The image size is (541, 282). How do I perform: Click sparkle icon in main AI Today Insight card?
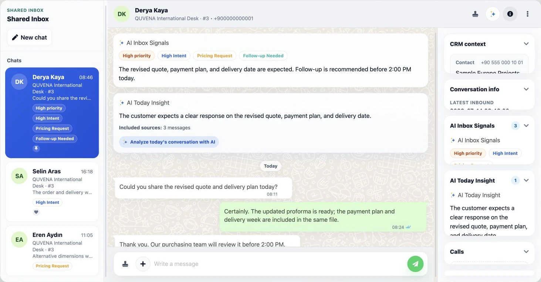(x=122, y=103)
